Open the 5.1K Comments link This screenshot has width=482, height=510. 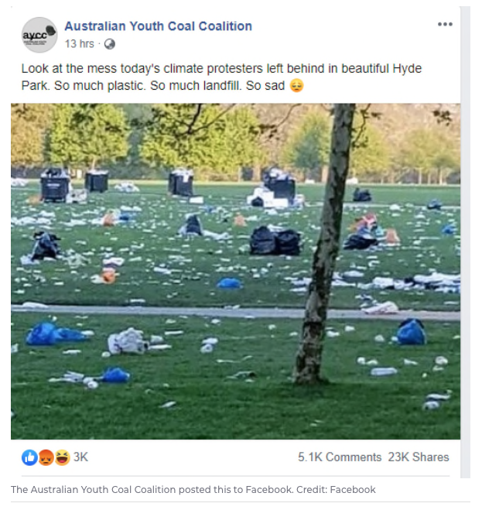click(339, 457)
